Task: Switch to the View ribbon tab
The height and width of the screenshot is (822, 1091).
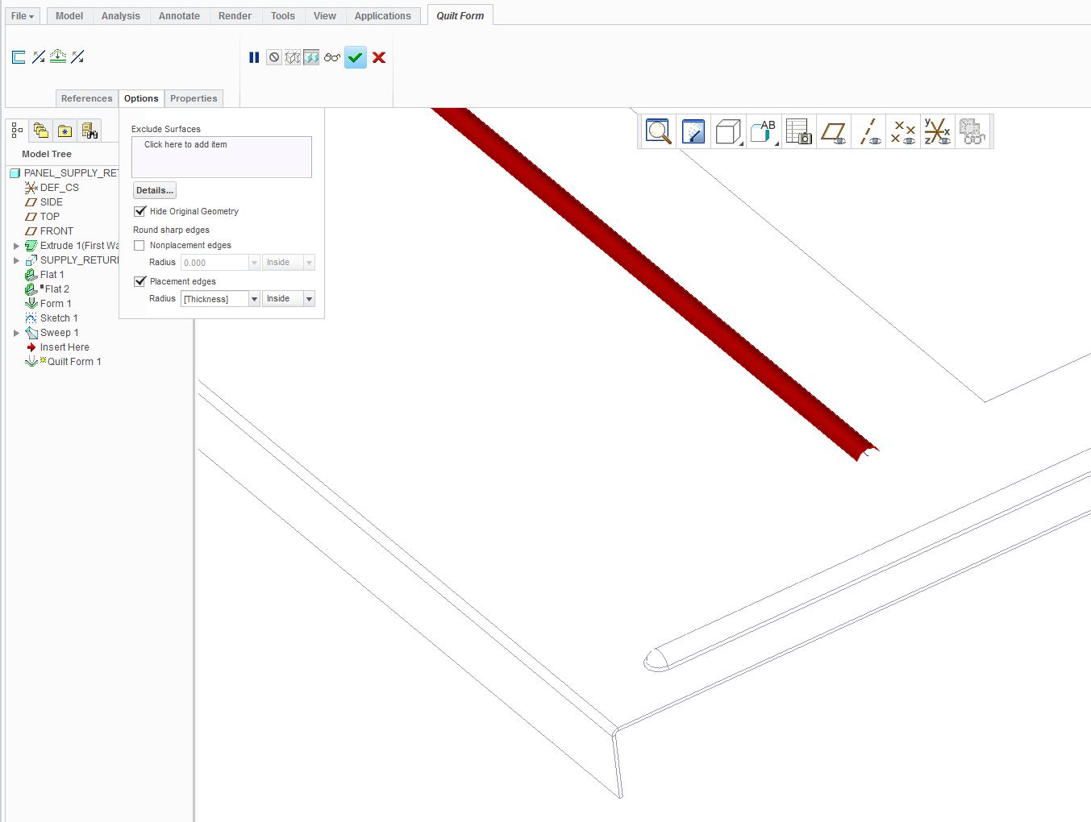Action: 325,16
